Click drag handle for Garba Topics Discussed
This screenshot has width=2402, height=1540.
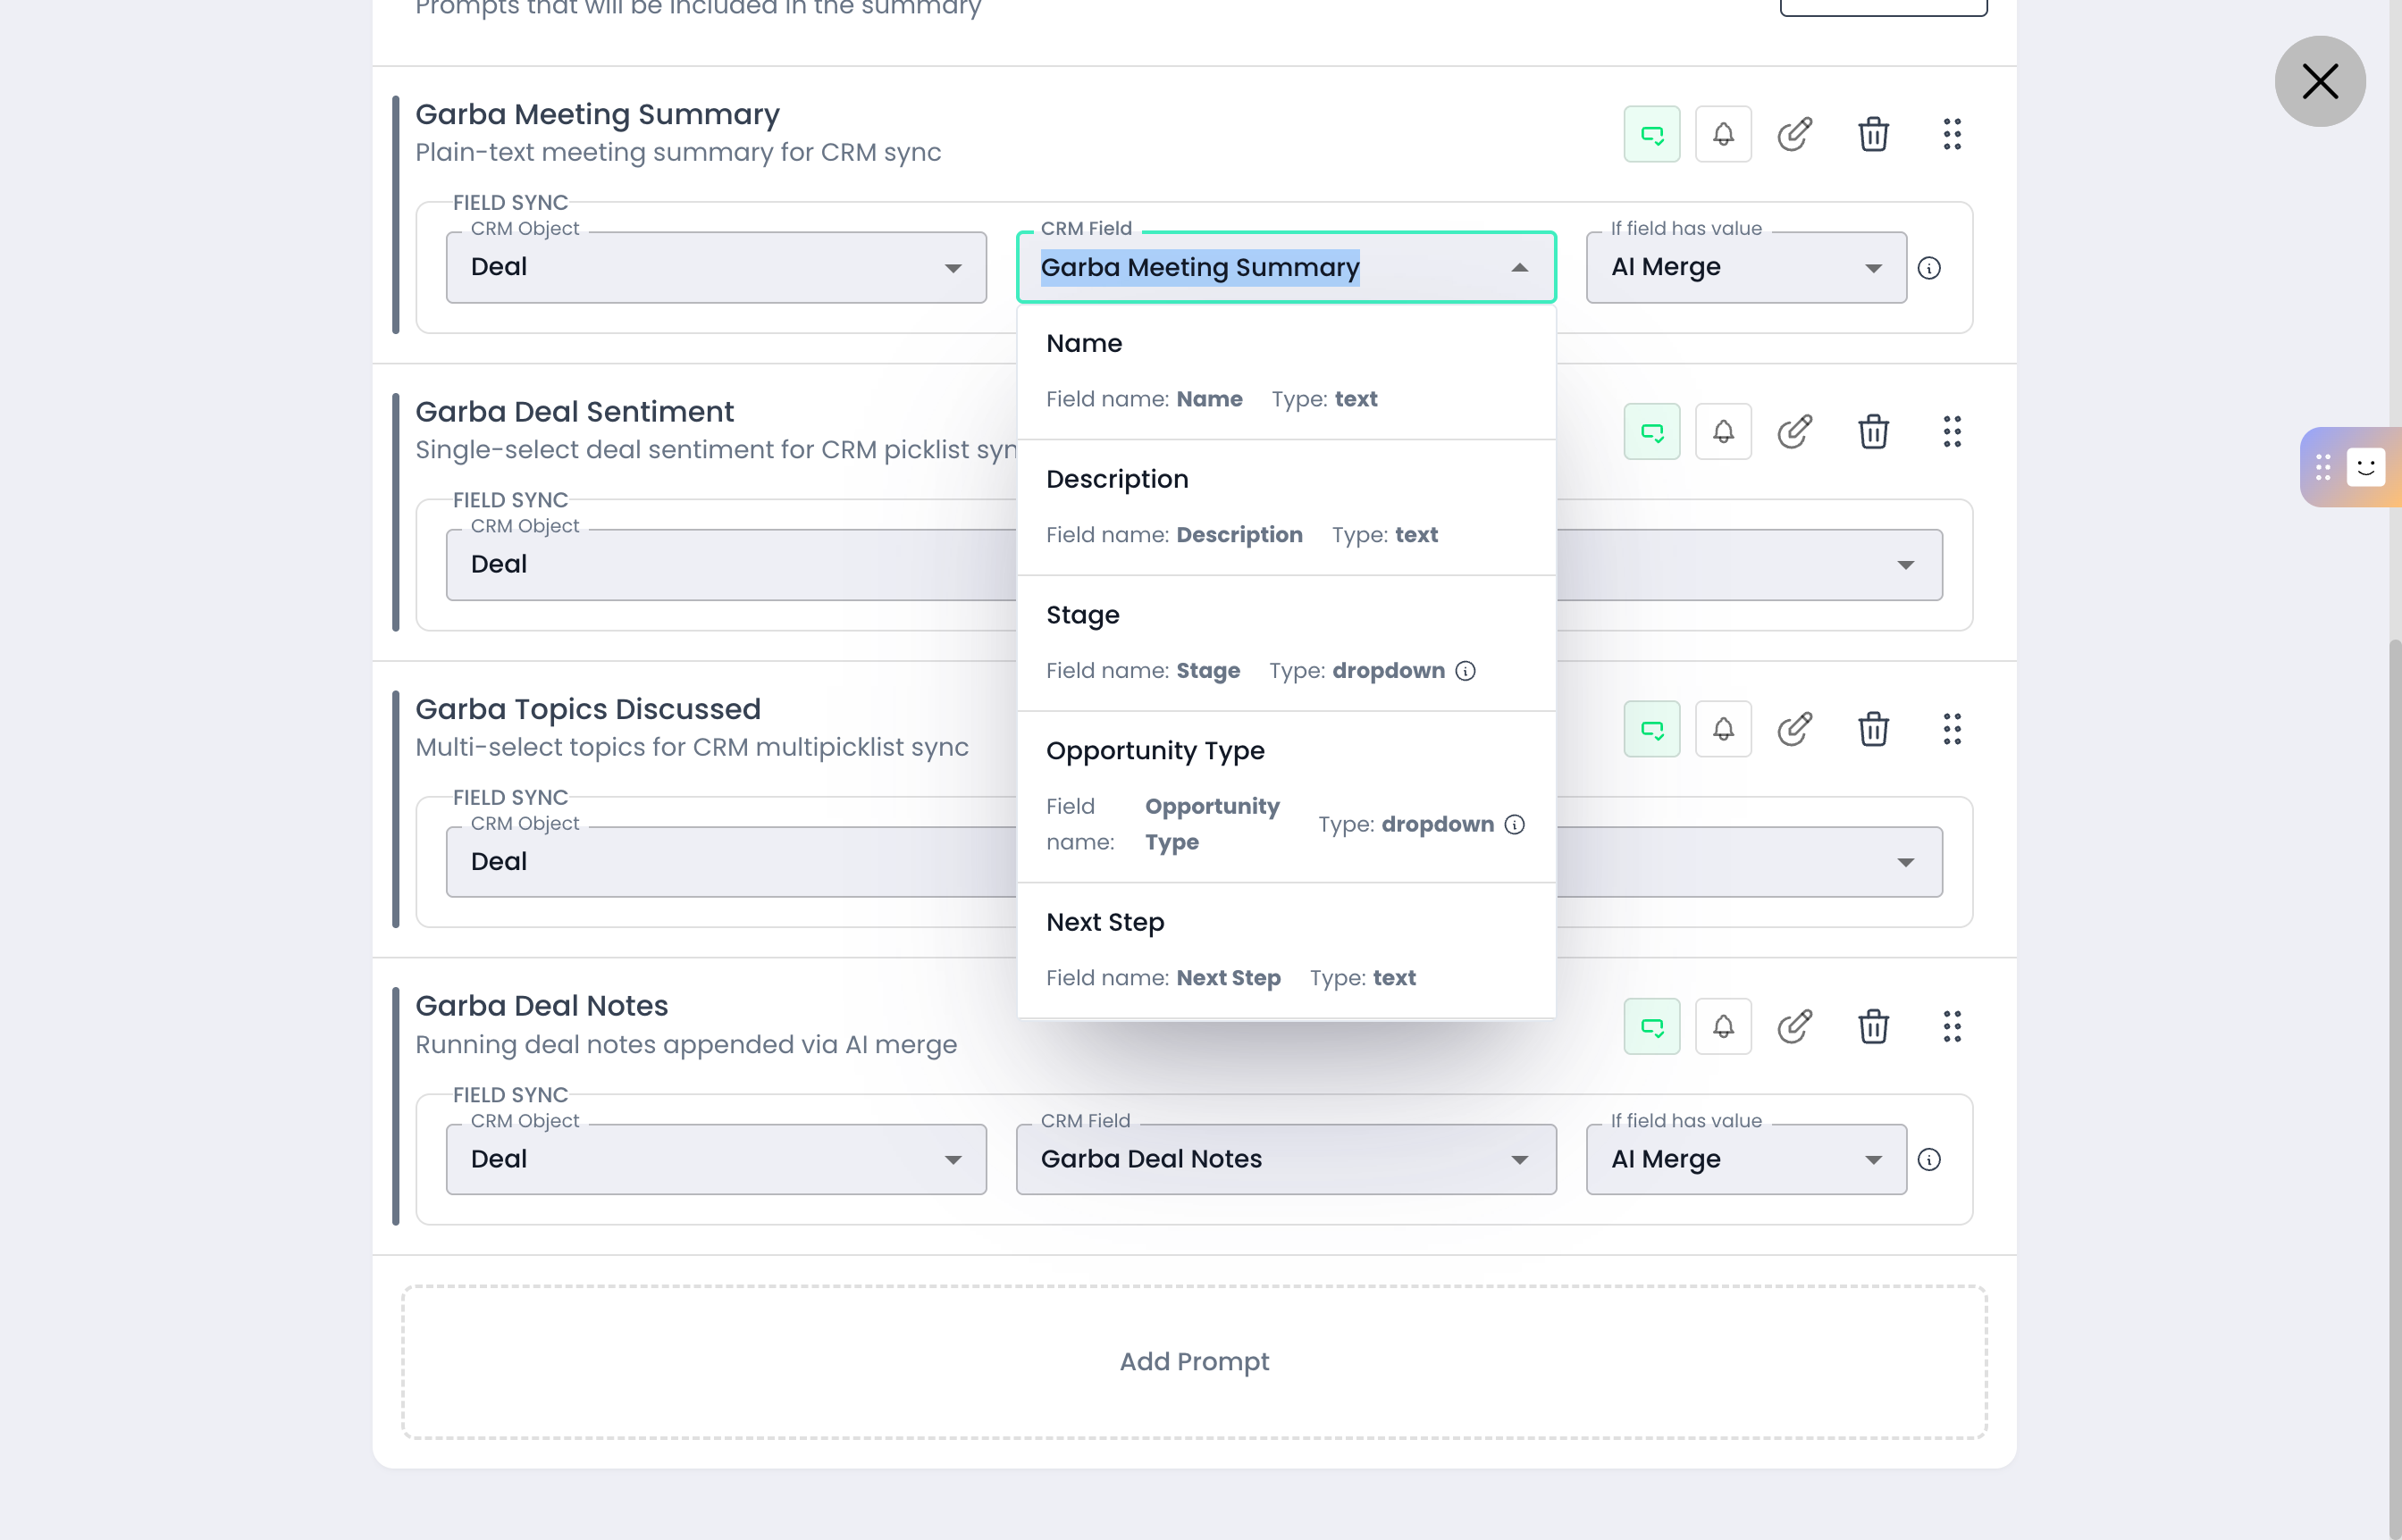click(1952, 729)
